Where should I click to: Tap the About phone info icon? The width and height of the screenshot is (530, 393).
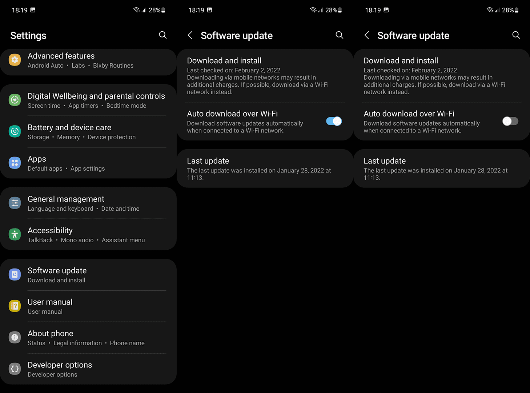pos(15,337)
